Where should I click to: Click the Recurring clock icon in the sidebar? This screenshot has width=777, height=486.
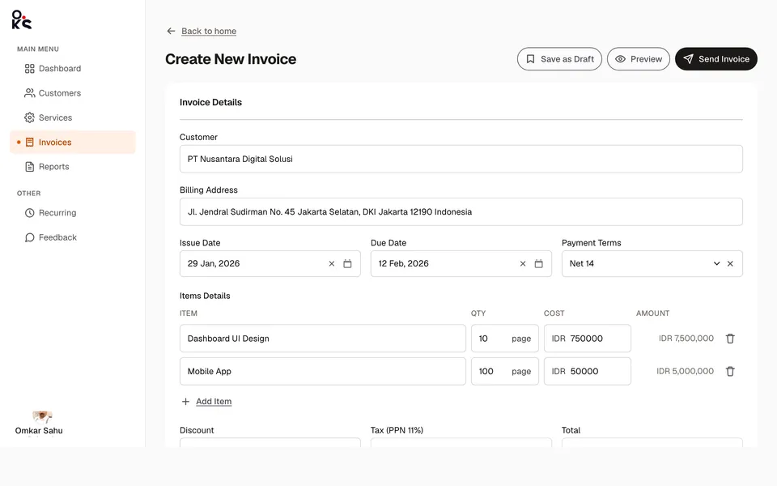(x=30, y=213)
